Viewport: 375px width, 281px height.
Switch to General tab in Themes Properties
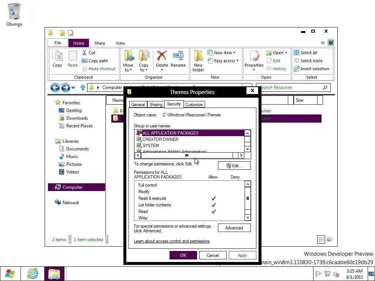[x=138, y=104]
